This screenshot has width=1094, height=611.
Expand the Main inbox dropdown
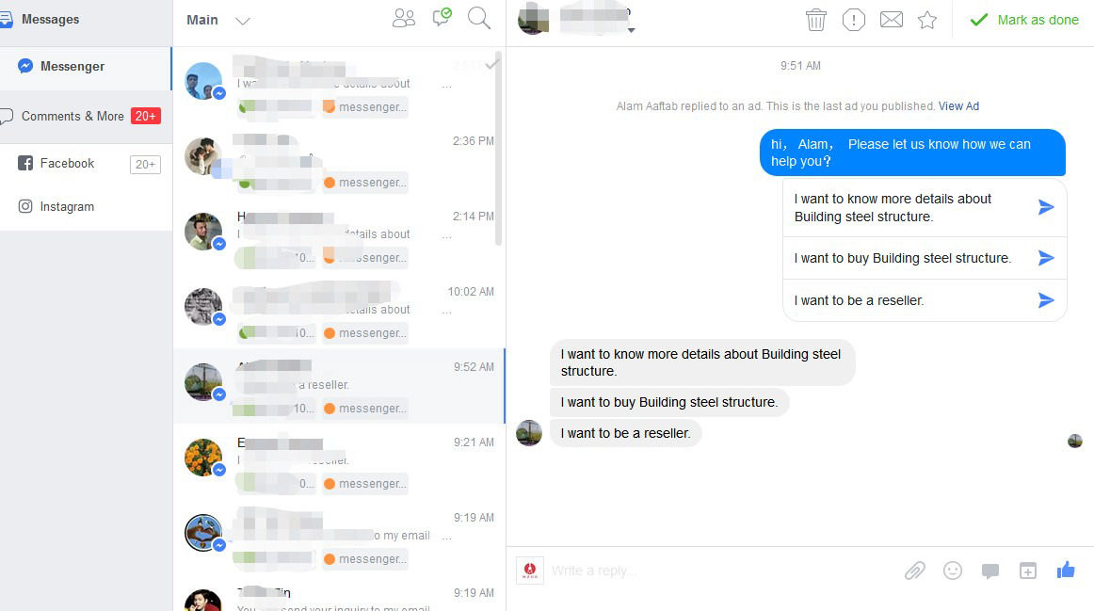(x=242, y=21)
